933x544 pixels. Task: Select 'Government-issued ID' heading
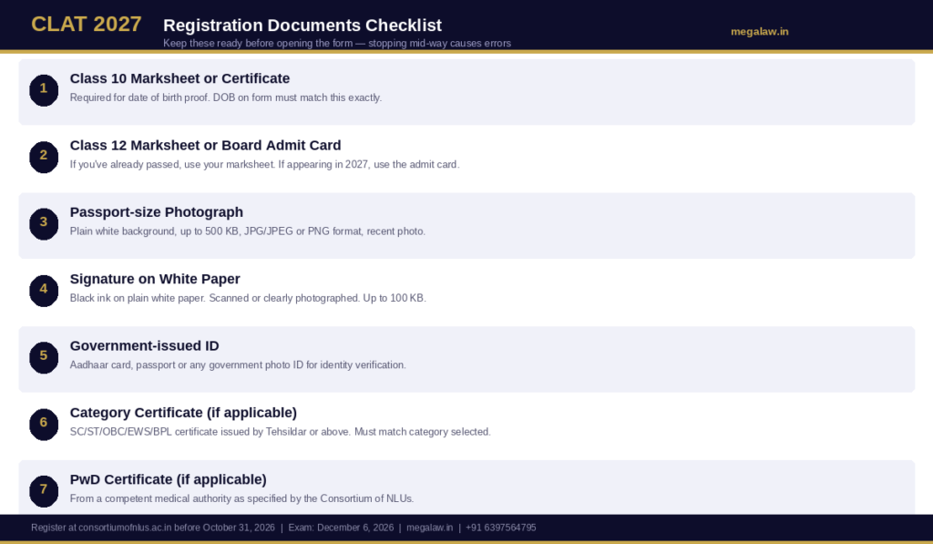[x=145, y=345]
